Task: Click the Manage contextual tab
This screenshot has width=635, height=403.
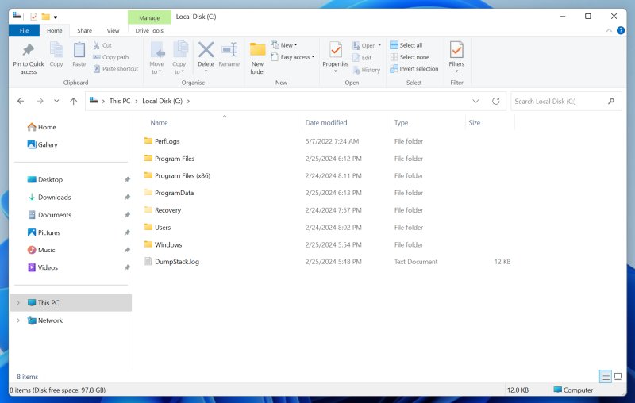Action: click(149, 17)
